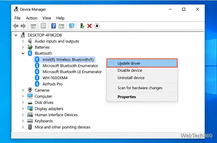Expand the Cameras category
This screenshot has width=217, height=143.
(23, 90)
